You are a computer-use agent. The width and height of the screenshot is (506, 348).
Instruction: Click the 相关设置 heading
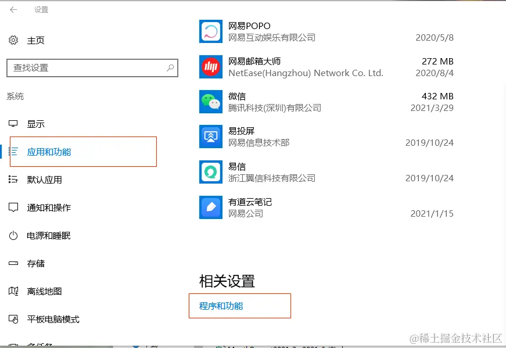(x=227, y=281)
